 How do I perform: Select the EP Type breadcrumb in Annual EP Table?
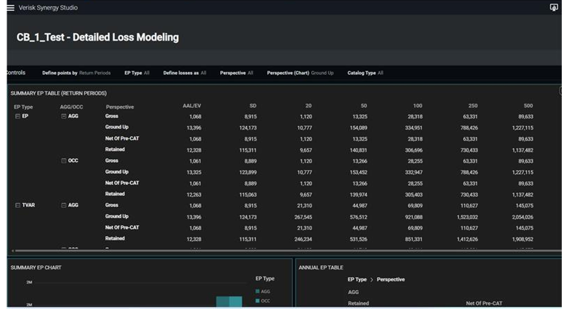pyautogui.click(x=357, y=280)
